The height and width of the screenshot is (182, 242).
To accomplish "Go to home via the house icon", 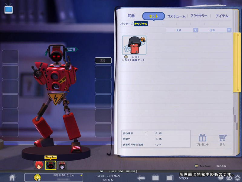I will pyautogui.click(x=12, y=177).
